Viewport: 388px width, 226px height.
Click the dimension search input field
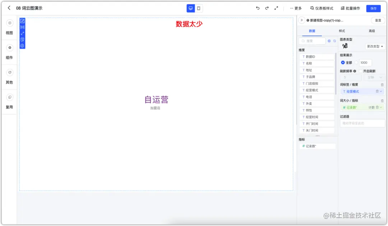tap(313, 41)
